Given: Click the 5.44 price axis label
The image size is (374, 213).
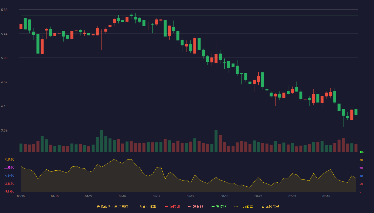Looking at the screenshot, I should [x=4, y=34].
